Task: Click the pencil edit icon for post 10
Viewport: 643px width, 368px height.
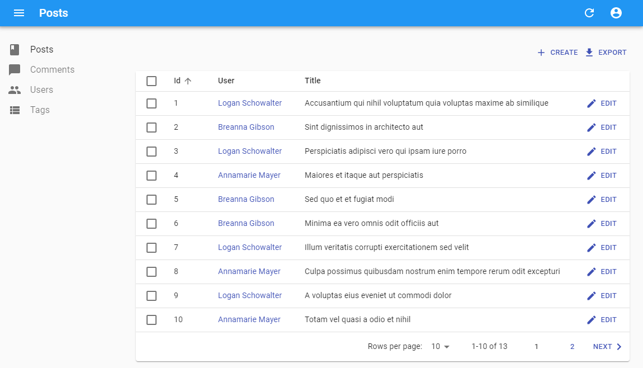Action: (x=592, y=320)
